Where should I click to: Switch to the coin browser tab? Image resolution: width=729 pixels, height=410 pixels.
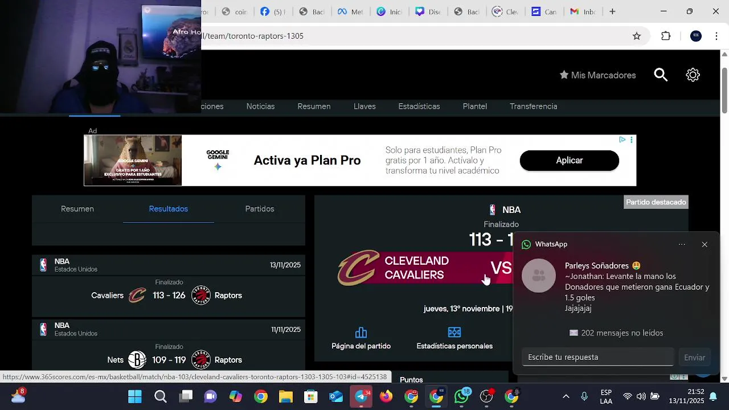coord(233,11)
